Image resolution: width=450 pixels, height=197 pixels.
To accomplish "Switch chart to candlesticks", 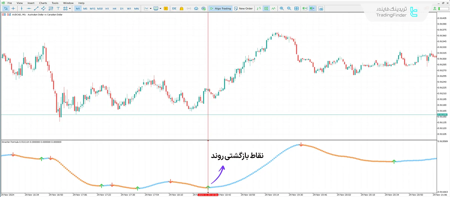I will (266, 8).
